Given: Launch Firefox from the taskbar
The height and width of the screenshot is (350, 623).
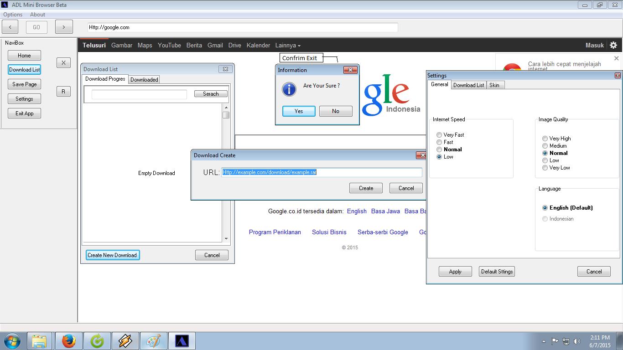Looking at the screenshot, I should pos(68,341).
